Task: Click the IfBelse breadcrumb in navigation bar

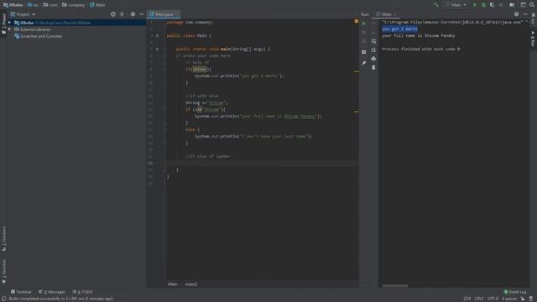Action: click(x=13, y=5)
